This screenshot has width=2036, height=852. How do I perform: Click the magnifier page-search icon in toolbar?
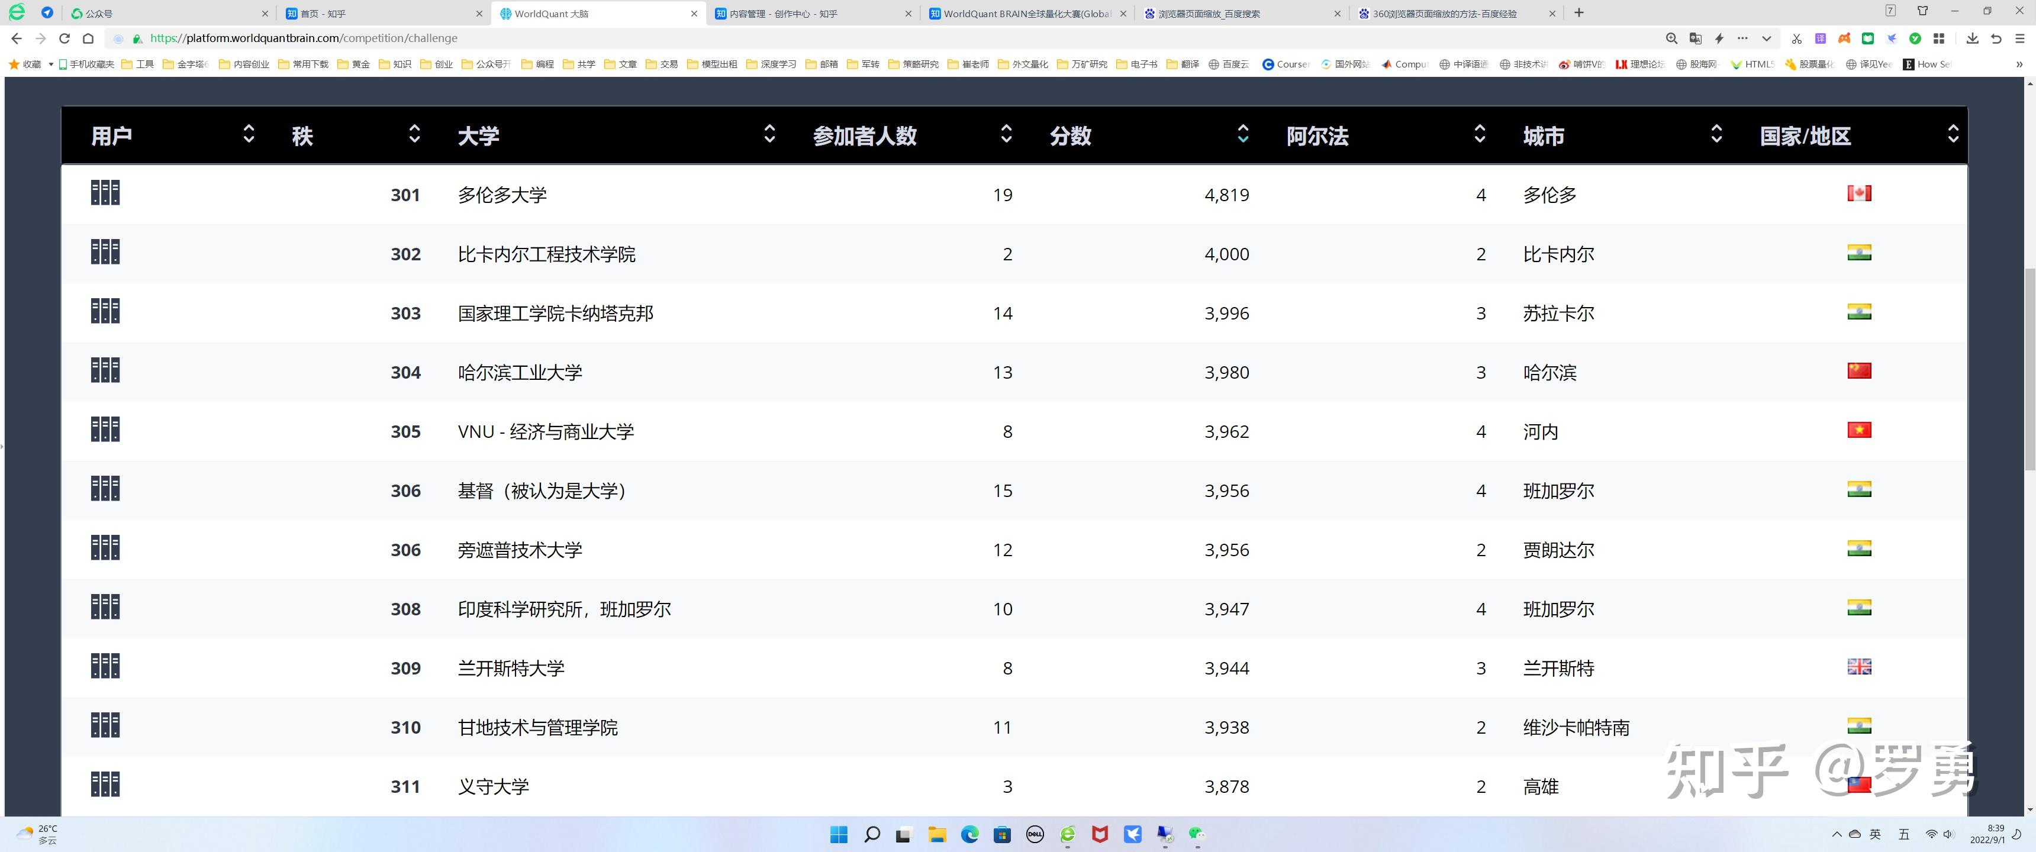pyautogui.click(x=1673, y=38)
